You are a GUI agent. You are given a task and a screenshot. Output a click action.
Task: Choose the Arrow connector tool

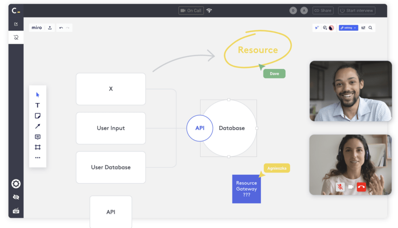[x=37, y=127]
